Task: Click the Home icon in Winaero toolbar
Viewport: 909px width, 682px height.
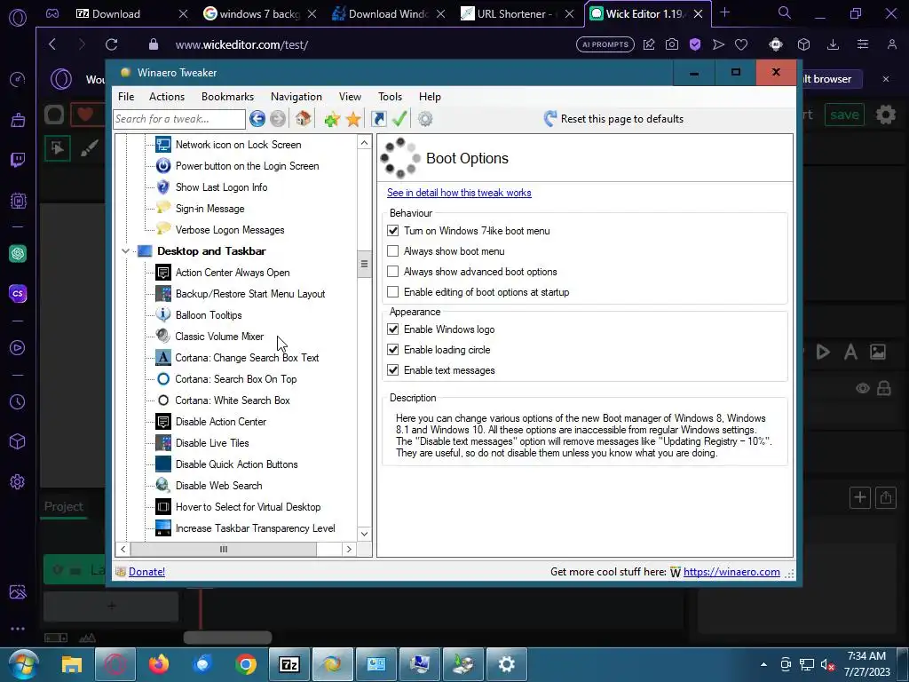Action: click(x=303, y=119)
